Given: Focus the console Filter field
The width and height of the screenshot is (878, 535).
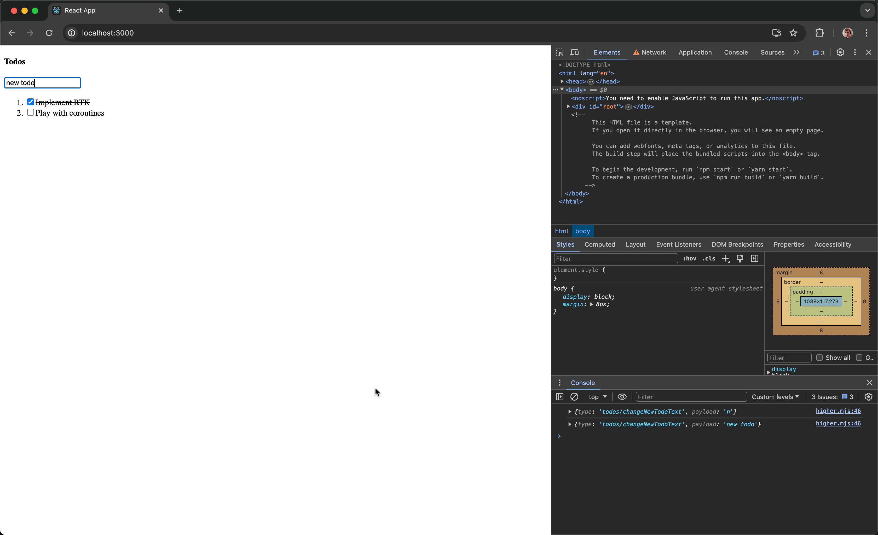Looking at the screenshot, I should click(691, 397).
